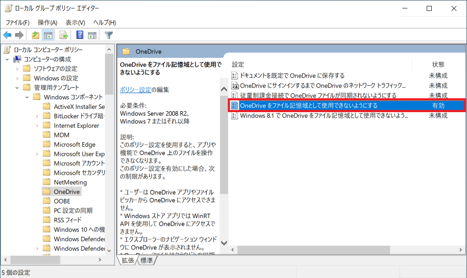467x278 pixels.
Task: Toggle the Show/Hide console tree icon
Action: tap(48, 35)
